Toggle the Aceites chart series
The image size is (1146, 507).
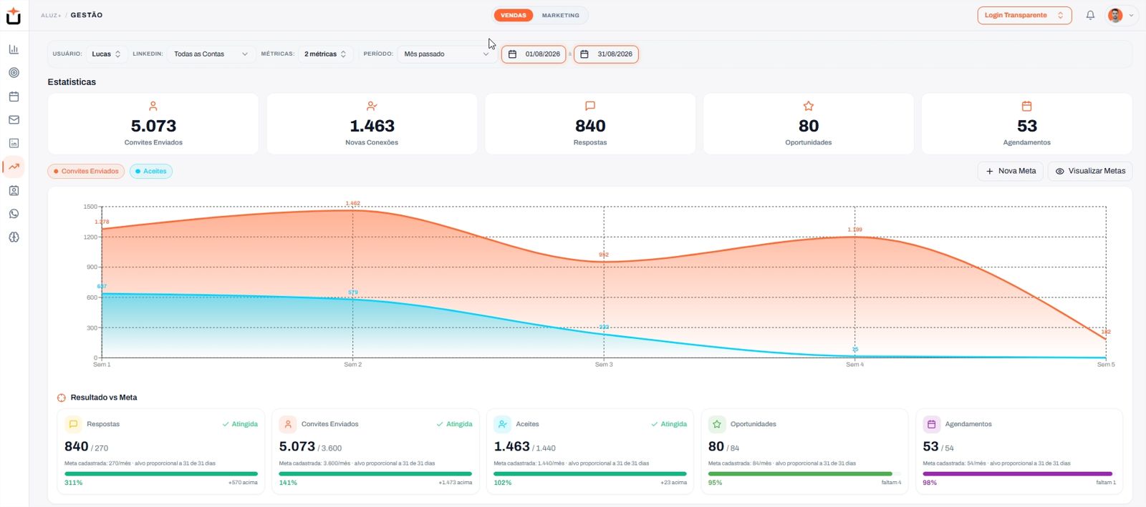click(x=151, y=171)
